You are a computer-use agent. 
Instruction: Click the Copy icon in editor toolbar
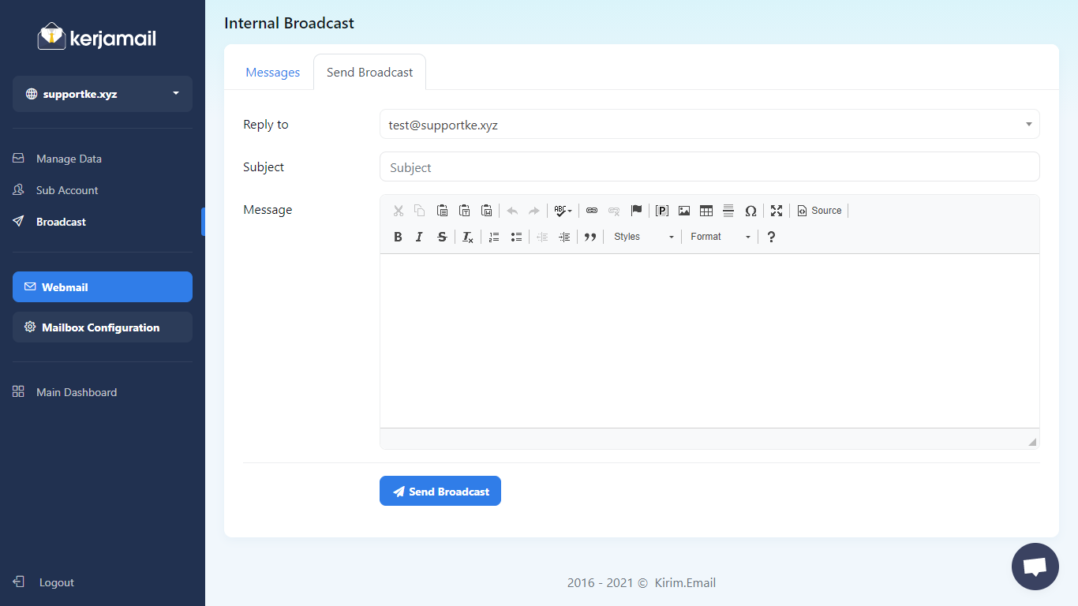point(420,211)
